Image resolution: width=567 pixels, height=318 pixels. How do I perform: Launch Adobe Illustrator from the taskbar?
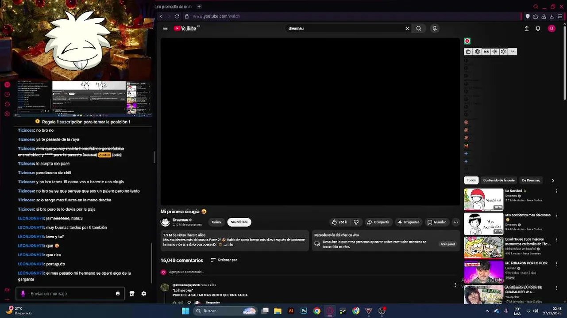(x=291, y=311)
